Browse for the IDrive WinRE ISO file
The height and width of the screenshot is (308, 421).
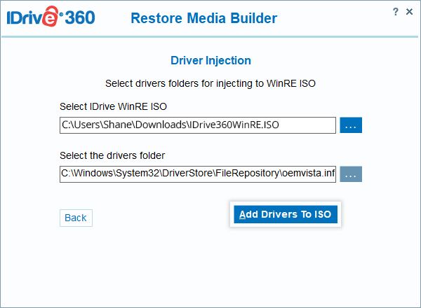click(x=351, y=125)
